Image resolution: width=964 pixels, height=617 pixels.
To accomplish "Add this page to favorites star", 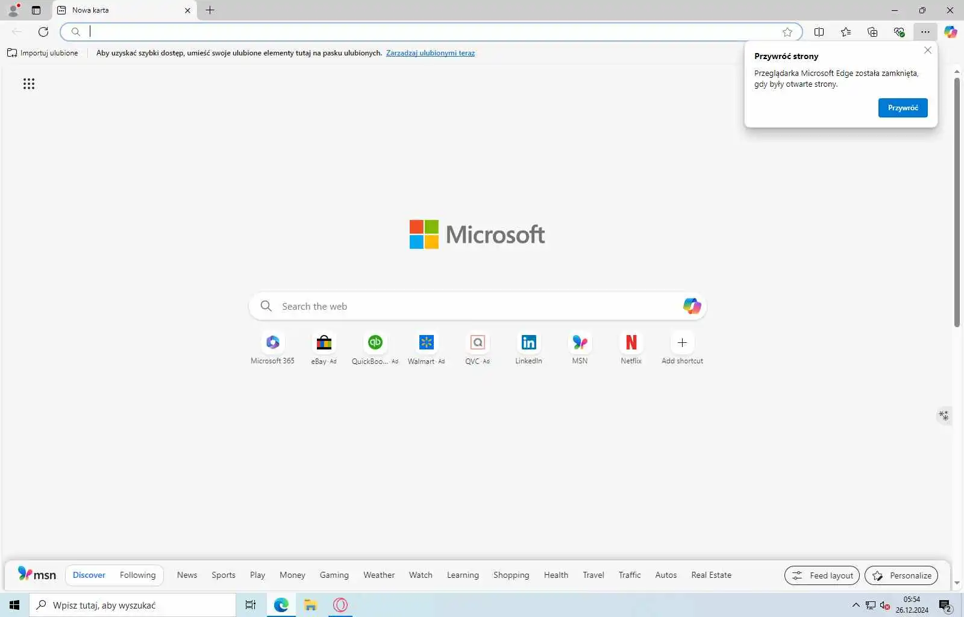I will pos(787,32).
